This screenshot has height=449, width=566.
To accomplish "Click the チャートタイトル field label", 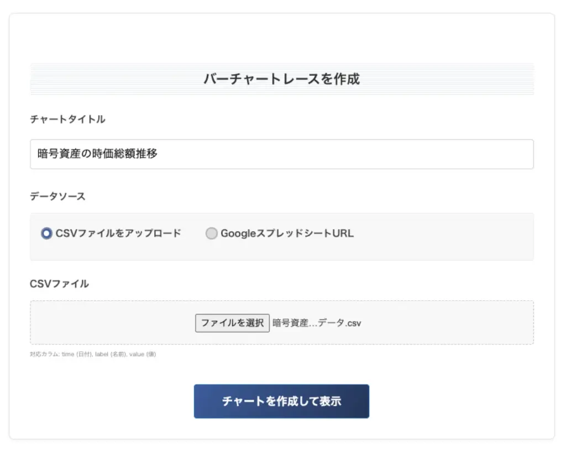I will pyautogui.click(x=67, y=119).
